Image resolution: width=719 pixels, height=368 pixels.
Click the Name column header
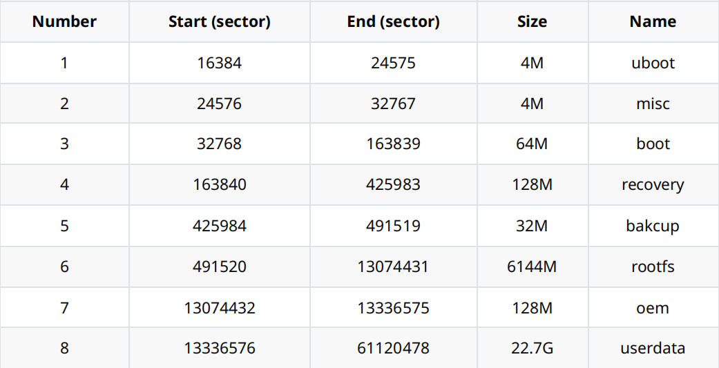(x=653, y=21)
